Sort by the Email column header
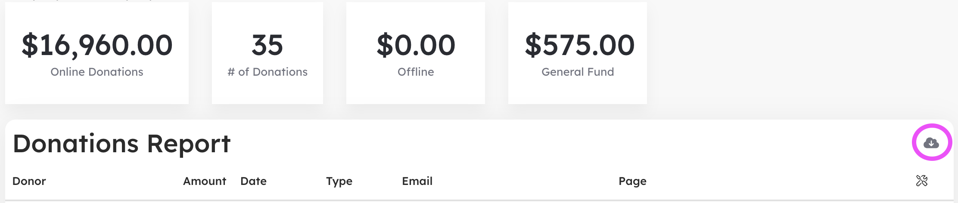This screenshot has width=958, height=203. coord(417,181)
